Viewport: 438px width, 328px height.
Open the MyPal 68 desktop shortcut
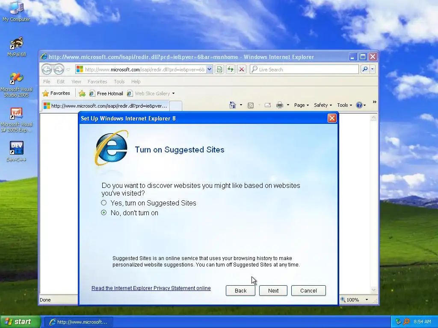click(x=16, y=47)
